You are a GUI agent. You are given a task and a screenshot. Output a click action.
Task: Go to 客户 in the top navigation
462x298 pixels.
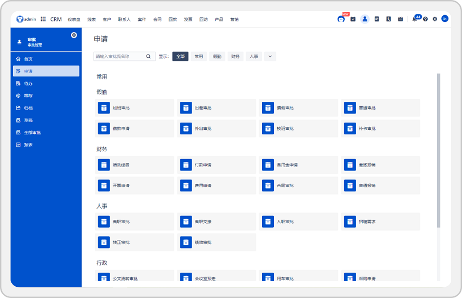(107, 19)
